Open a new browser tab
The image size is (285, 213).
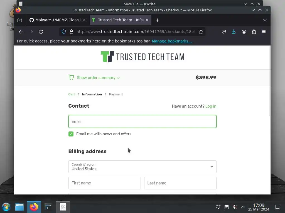(158, 20)
